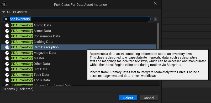
Task: Confirm with the Select button
Action: coord(128,98)
